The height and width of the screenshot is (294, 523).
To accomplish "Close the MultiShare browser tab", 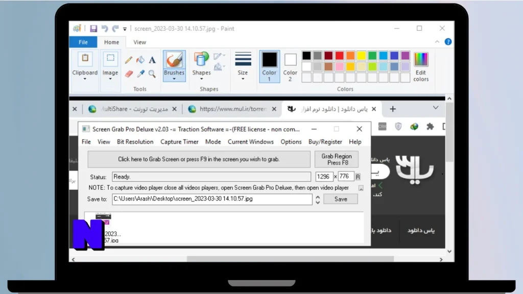I will tap(175, 109).
